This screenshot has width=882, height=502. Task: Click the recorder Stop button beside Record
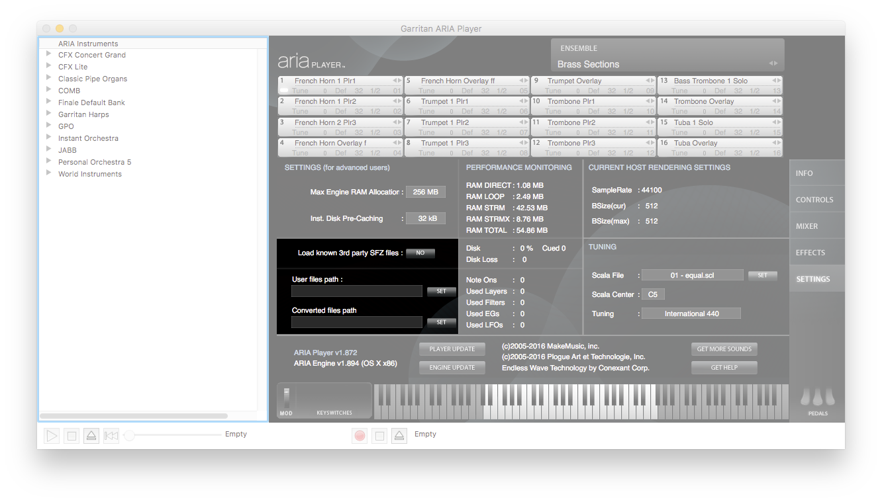tap(379, 435)
